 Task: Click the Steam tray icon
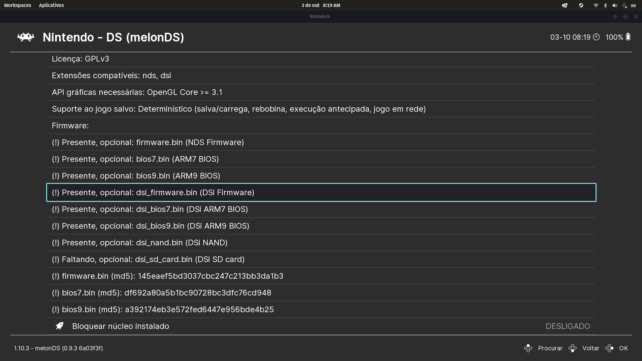pos(581,5)
